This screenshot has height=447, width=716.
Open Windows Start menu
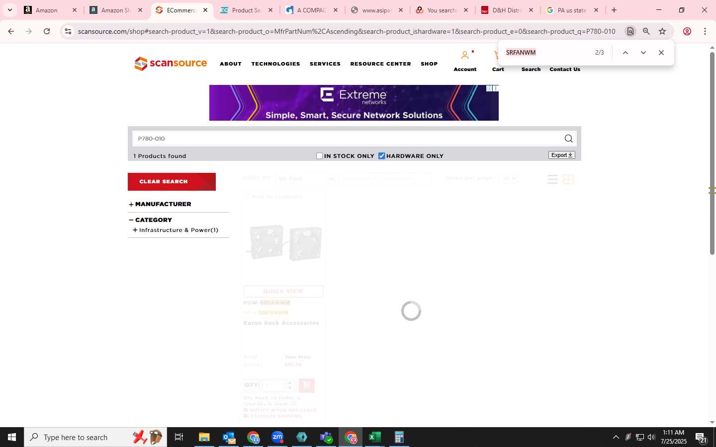(12, 437)
